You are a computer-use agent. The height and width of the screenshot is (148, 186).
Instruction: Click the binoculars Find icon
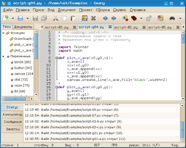pos(172,18)
